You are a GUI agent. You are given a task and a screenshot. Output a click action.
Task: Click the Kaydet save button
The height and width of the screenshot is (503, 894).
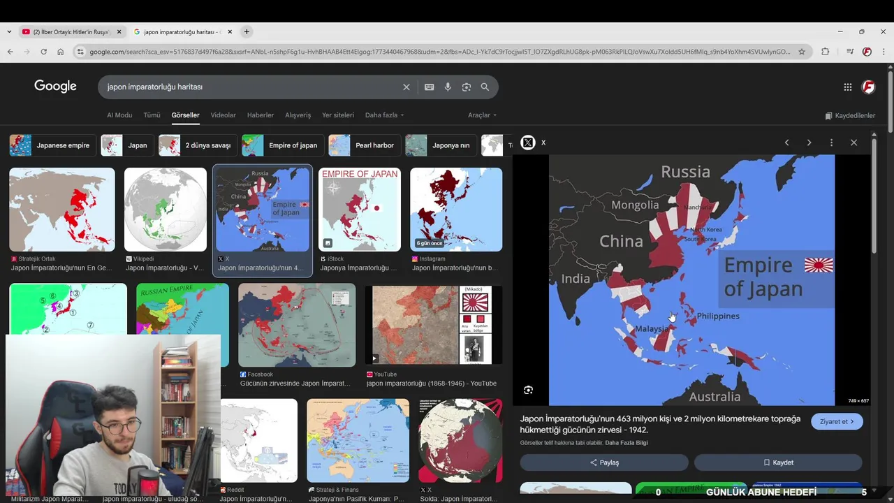click(778, 462)
